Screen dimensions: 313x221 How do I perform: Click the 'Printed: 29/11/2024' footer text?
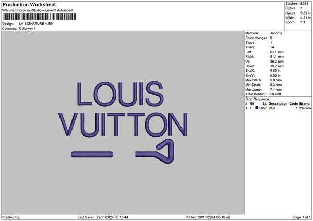pos(208,217)
